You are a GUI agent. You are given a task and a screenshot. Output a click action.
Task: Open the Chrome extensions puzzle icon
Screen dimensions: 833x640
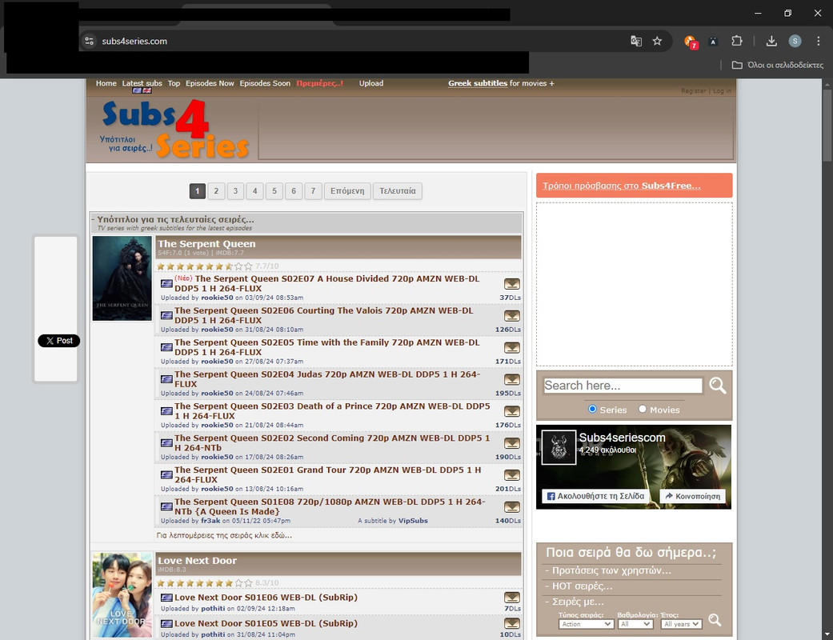(736, 41)
